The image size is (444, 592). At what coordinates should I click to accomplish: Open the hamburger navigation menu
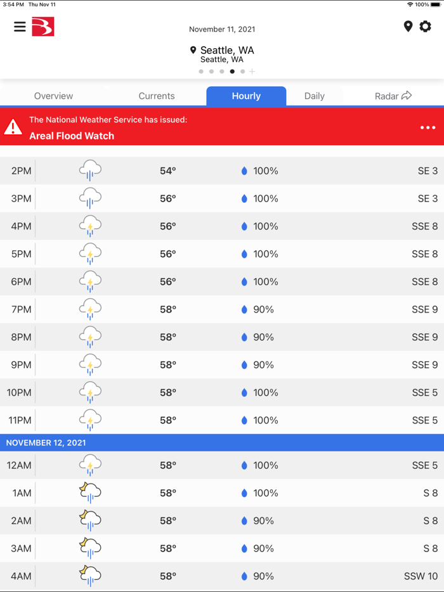coord(20,27)
